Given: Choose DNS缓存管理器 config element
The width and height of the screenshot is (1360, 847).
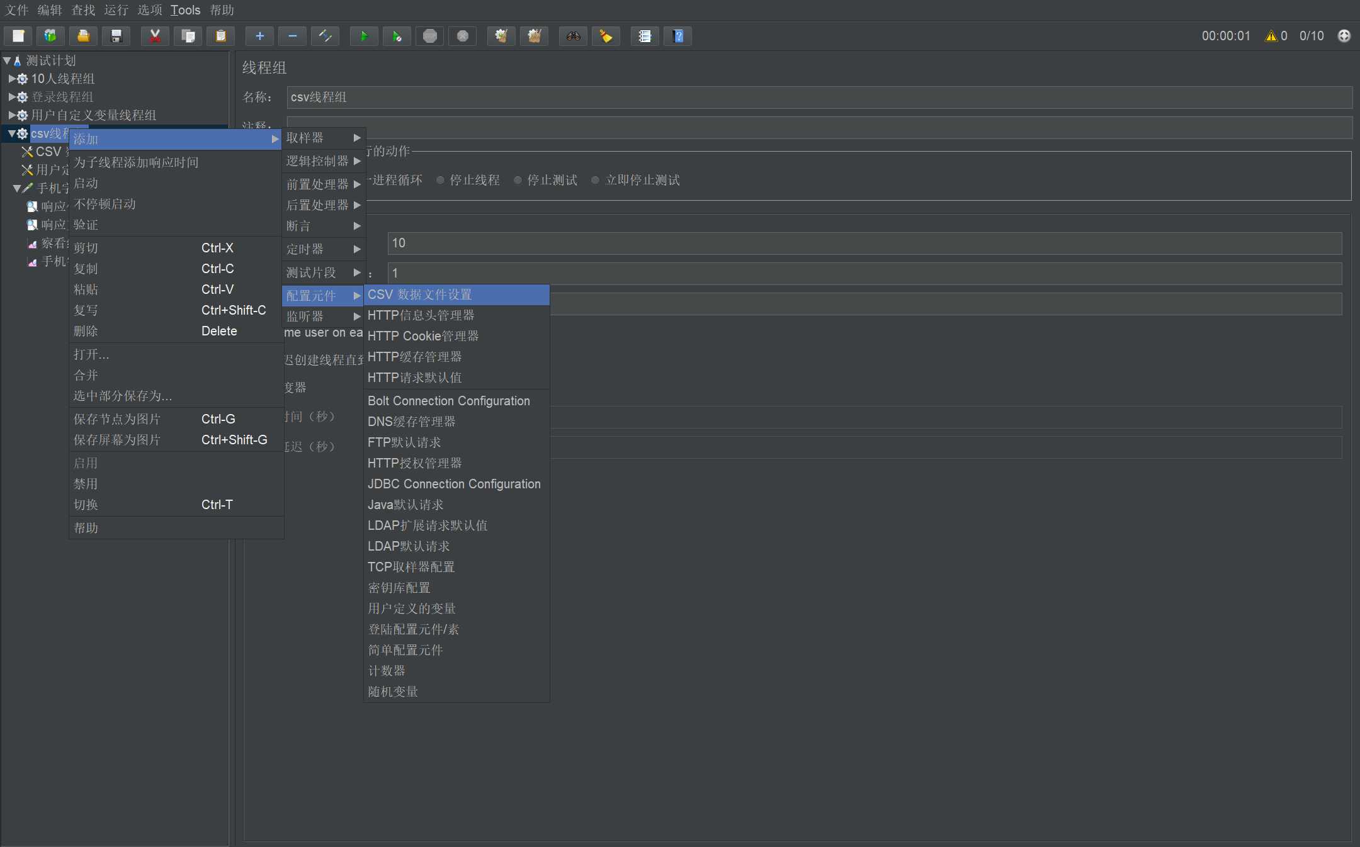Looking at the screenshot, I should pyautogui.click(x=456, y=422).
